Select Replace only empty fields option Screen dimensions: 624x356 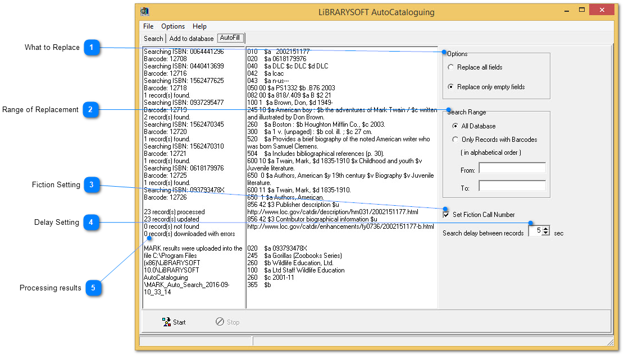coord(486,86)
